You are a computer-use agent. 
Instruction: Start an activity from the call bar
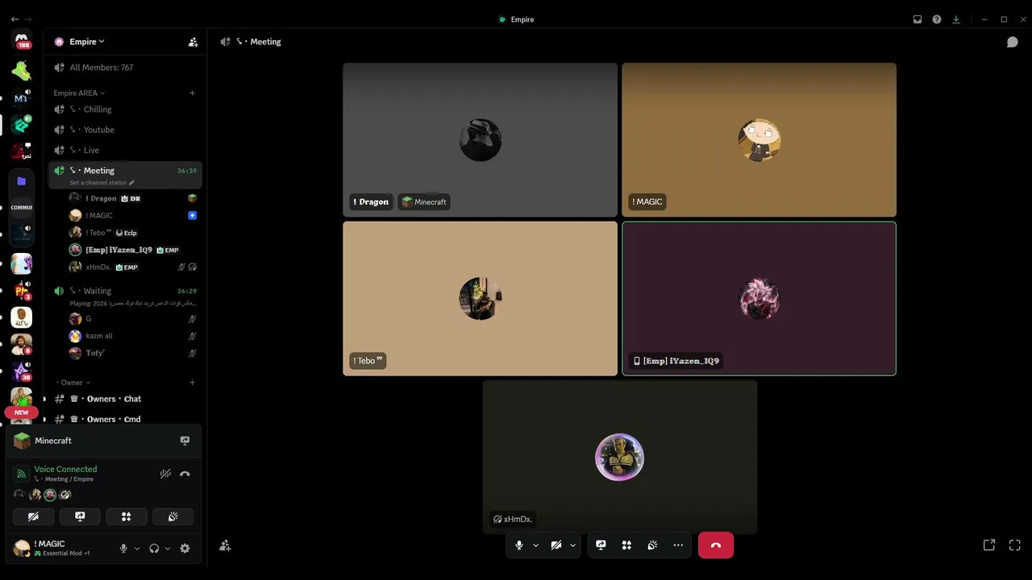626,545
